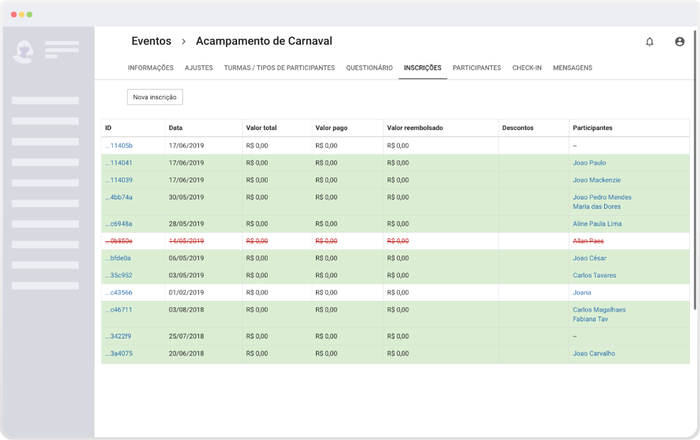The height and width of the screenshot is (440, 700).
Task: Go to the Mensagens tab
Action: [572, 68]
